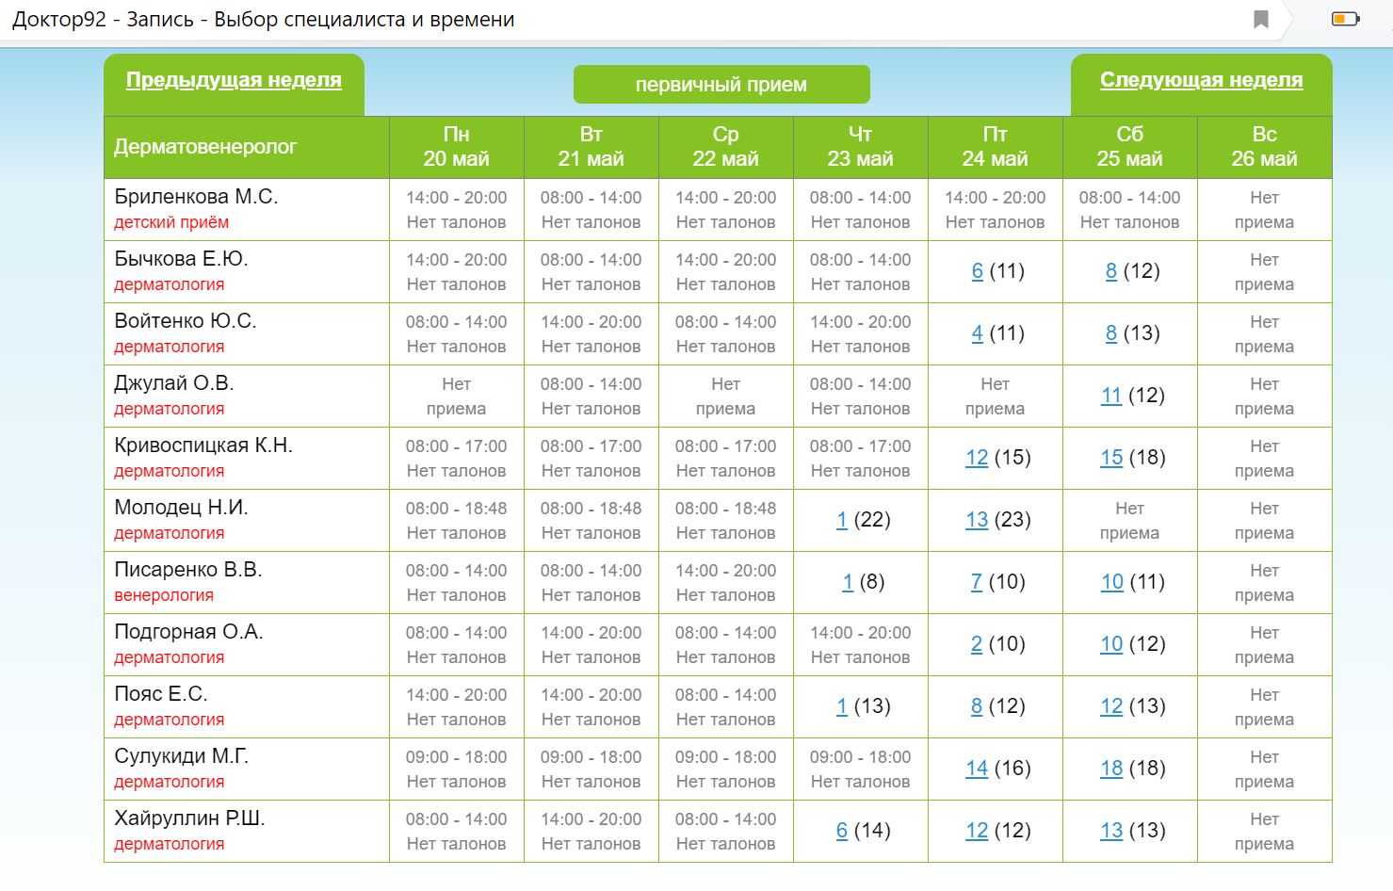The height and width of the screenshot is (891, 1393).
Task: Click the 'Чт 23 май' column header
Action: (x=861, y=147)
